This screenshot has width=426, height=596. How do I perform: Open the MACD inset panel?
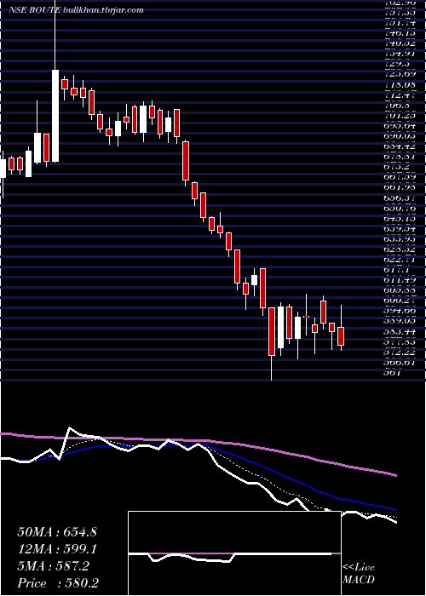pyautogui.click(x=234, y=553)
